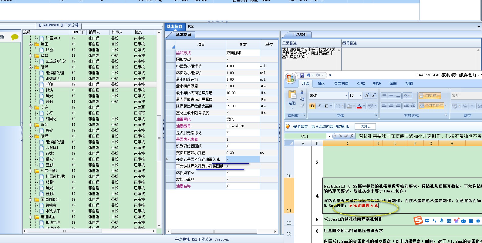The height and width of the screenshot is (243, 482).
Task: Undo last action in Excel
Action: (308, 75)
